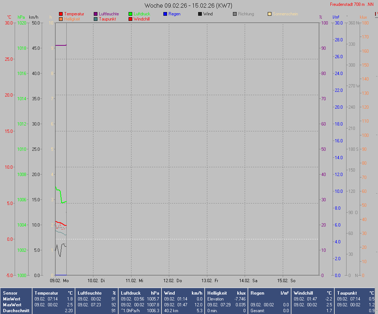
Task: Click the hPa axis unit label
Action: tap(21, 17)
